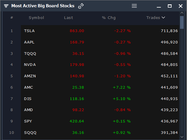Click trades count 486,584

[x=169, y=54]
